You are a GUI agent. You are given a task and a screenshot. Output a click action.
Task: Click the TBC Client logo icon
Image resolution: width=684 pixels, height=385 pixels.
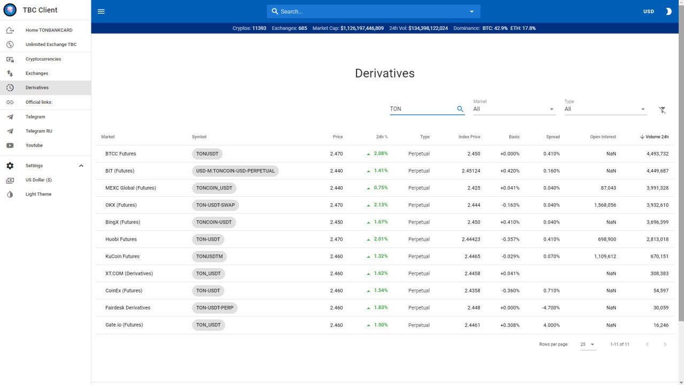click(x=10, y=10)
